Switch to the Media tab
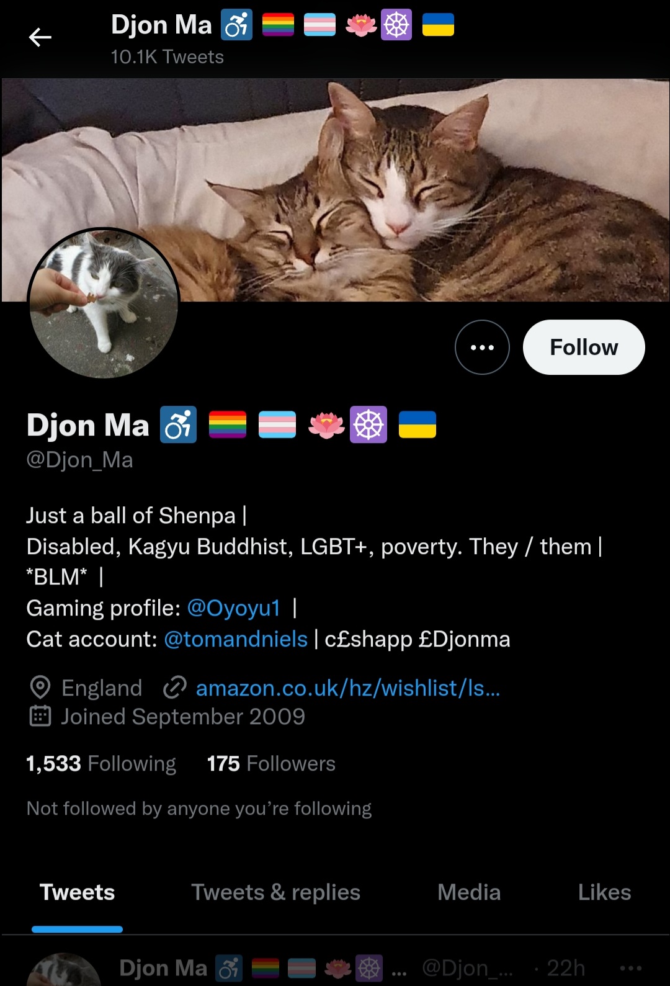Image resolution: width=670 pixels, height=986 pixels. coord(469,893)
